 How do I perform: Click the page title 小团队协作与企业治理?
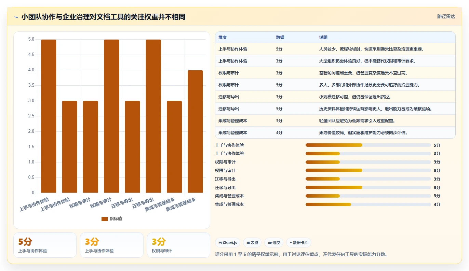103,17
